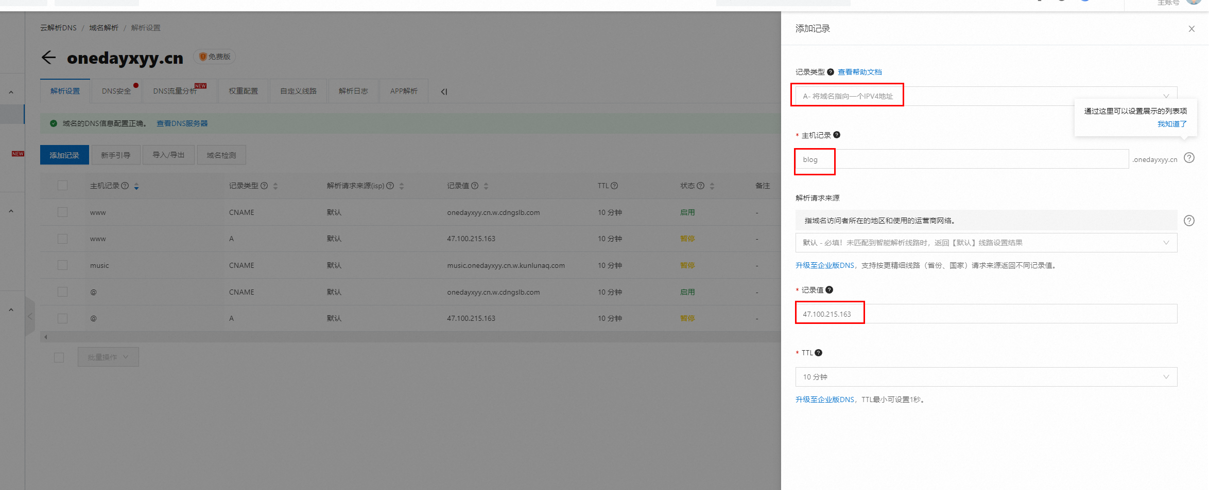Click the 主机记录 input containing blog
Viewport: 1209px width, 490px height.
pos(962,159)
